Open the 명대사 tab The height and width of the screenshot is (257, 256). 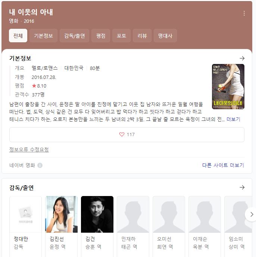(x=165, y=36)
